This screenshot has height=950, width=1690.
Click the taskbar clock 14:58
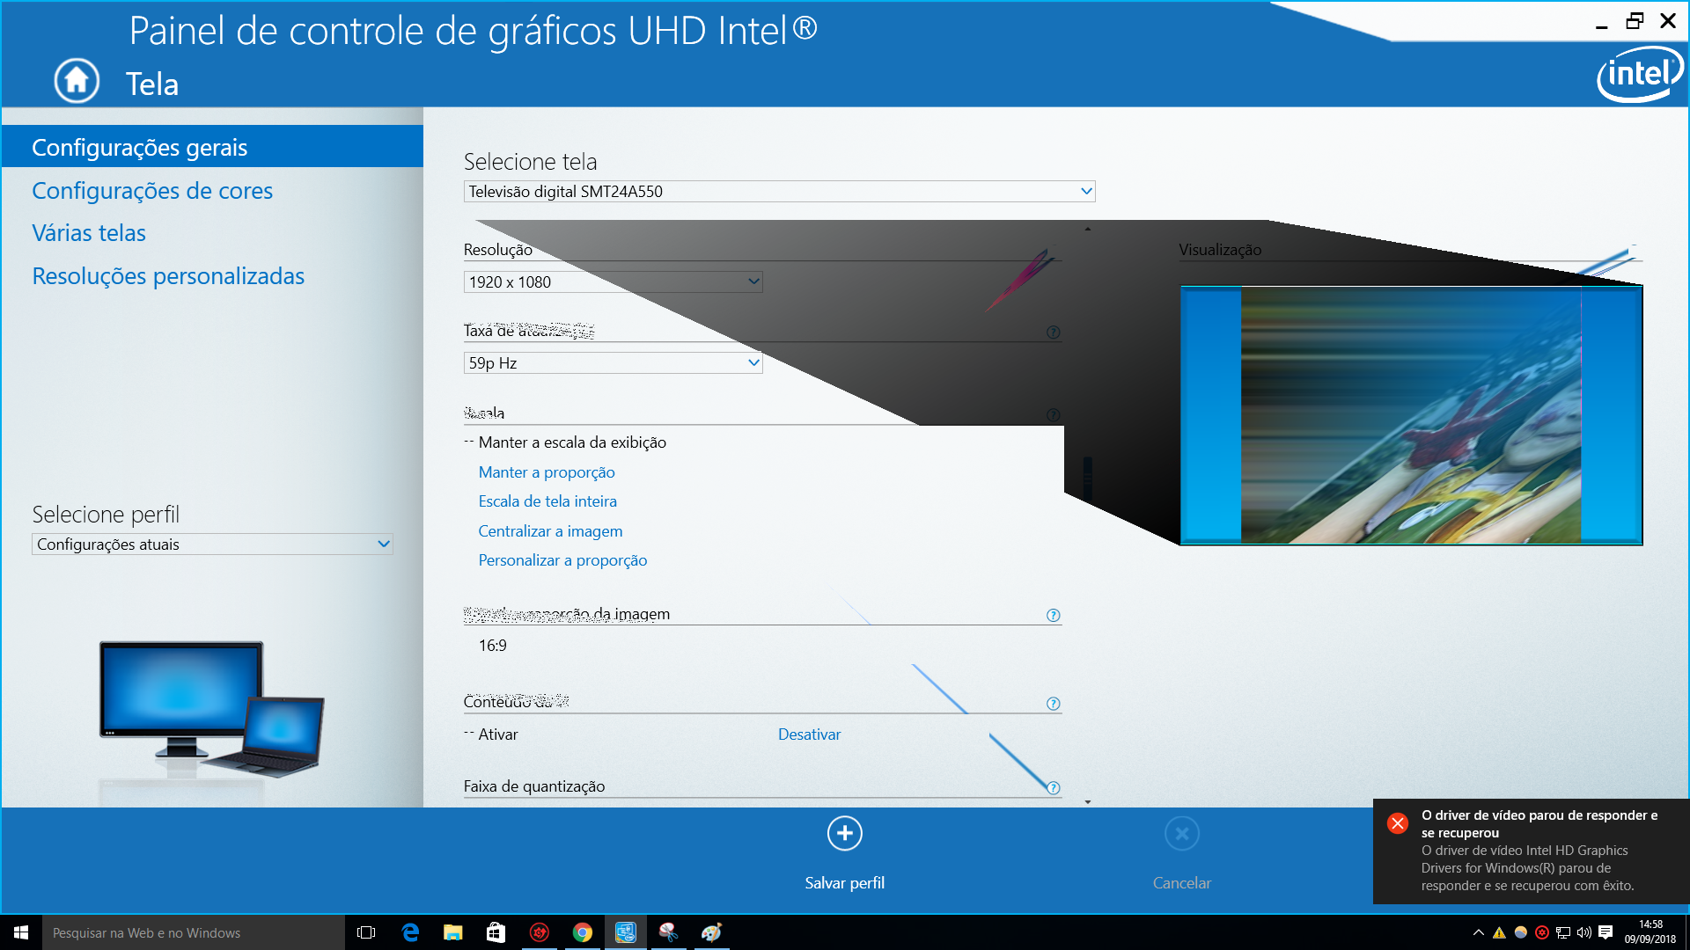[1650, 932]
